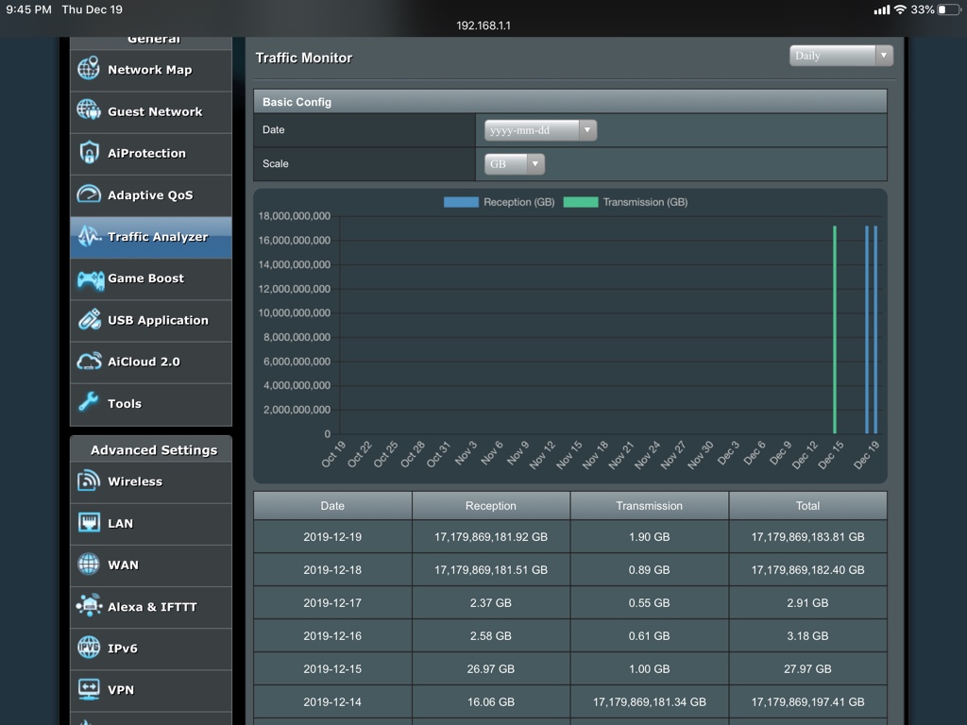Click the Alexa & IFTTT icon
The image size is (967, 725).
tap(89, 605)
